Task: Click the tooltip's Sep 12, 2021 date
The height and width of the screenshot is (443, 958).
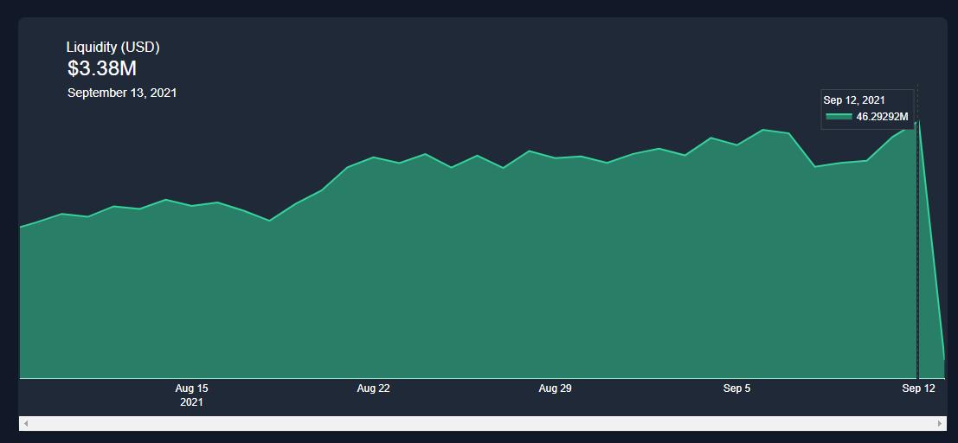Action: point(853,100)
